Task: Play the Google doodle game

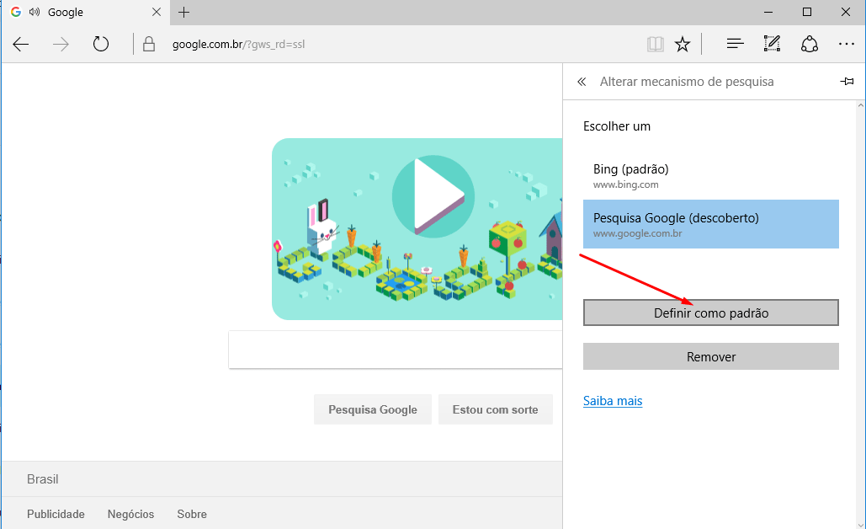Action: 433,196
